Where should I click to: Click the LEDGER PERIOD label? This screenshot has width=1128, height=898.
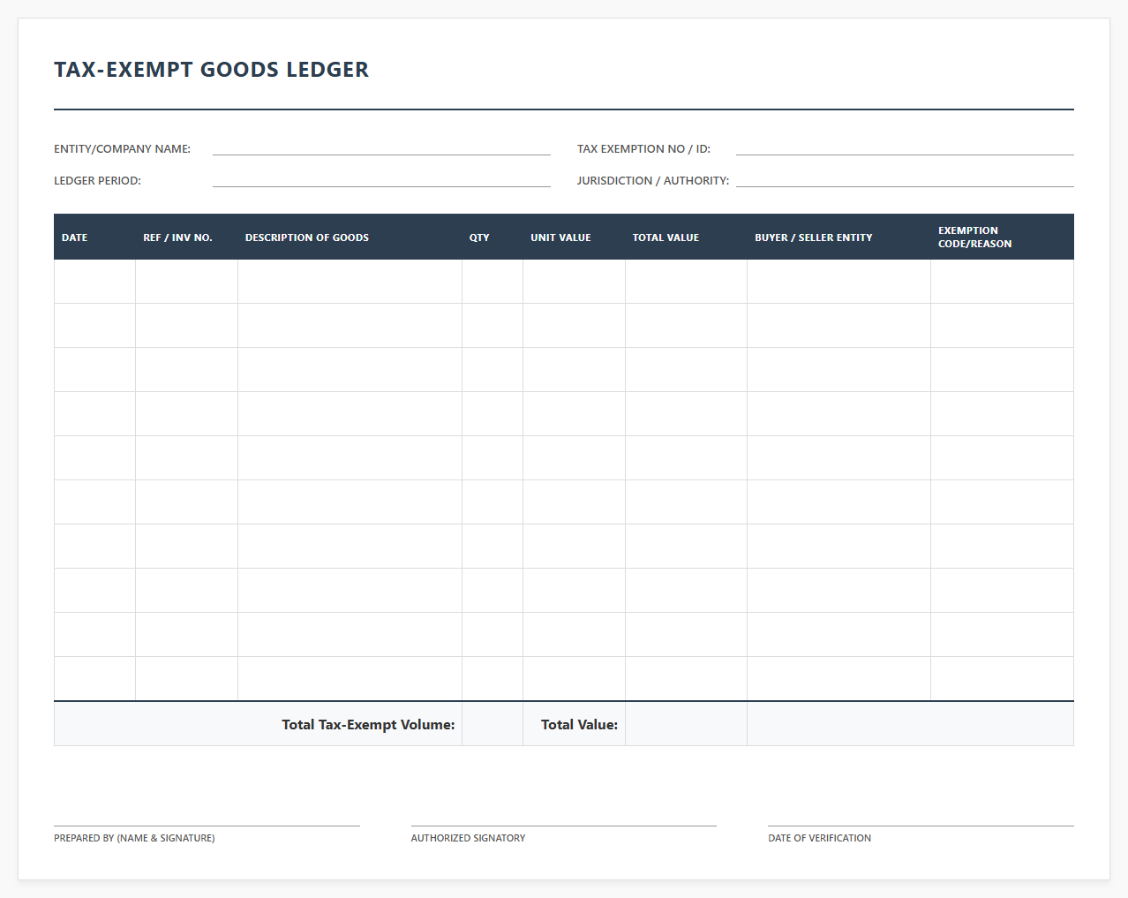click(97, 180)
